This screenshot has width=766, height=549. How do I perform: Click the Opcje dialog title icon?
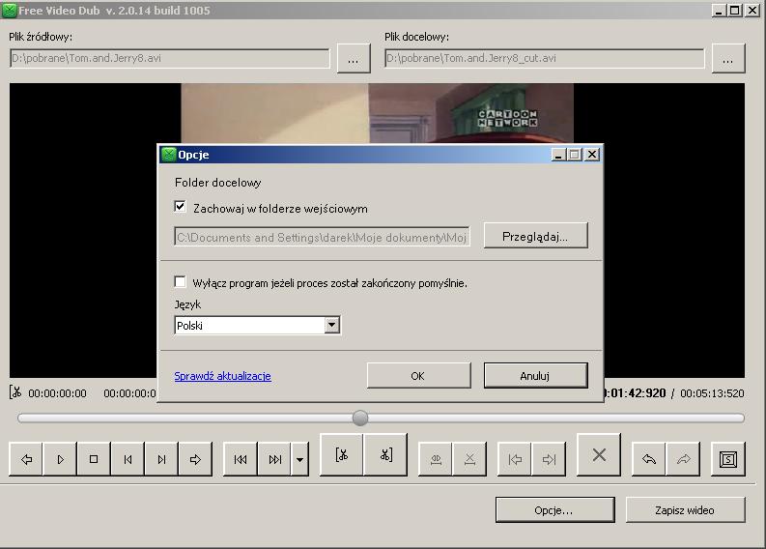[x=168, y=155]
